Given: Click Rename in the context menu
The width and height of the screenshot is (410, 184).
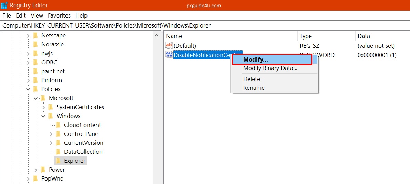Looking at the screenshot, I should click(254, 88).
